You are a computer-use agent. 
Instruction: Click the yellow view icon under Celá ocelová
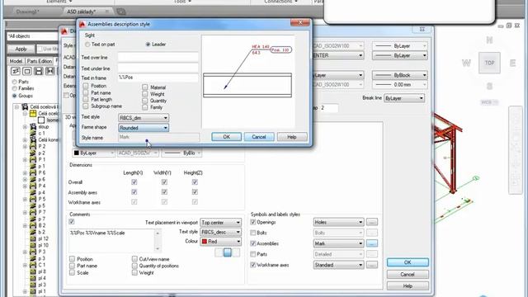(x=33, y=114)
